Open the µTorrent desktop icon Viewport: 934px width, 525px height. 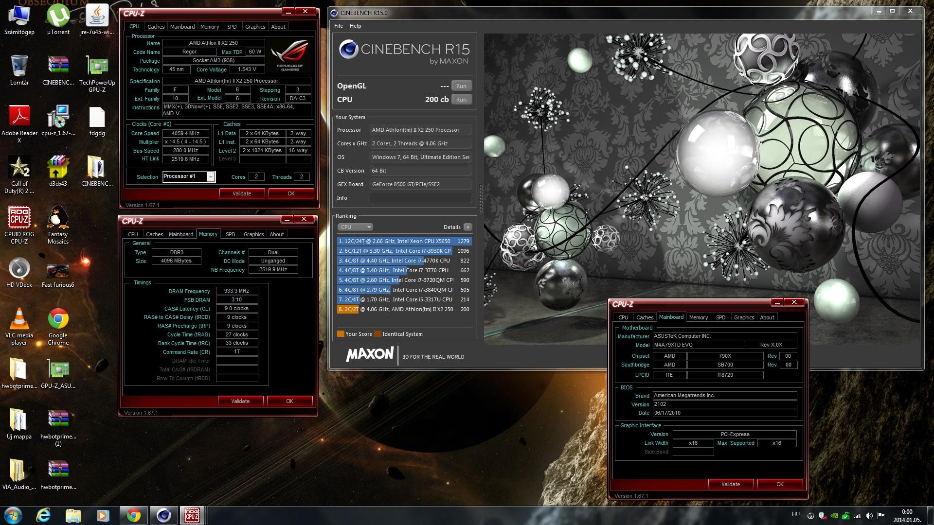pos(58,19)
